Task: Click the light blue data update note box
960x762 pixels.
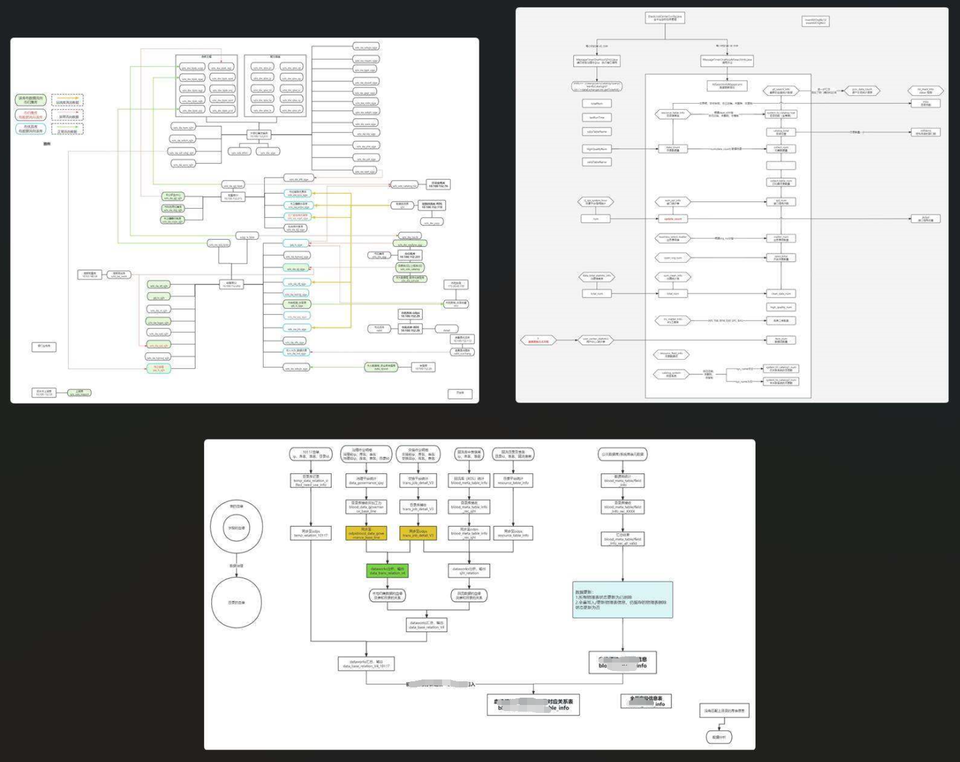Action: [x=622, y=599]
